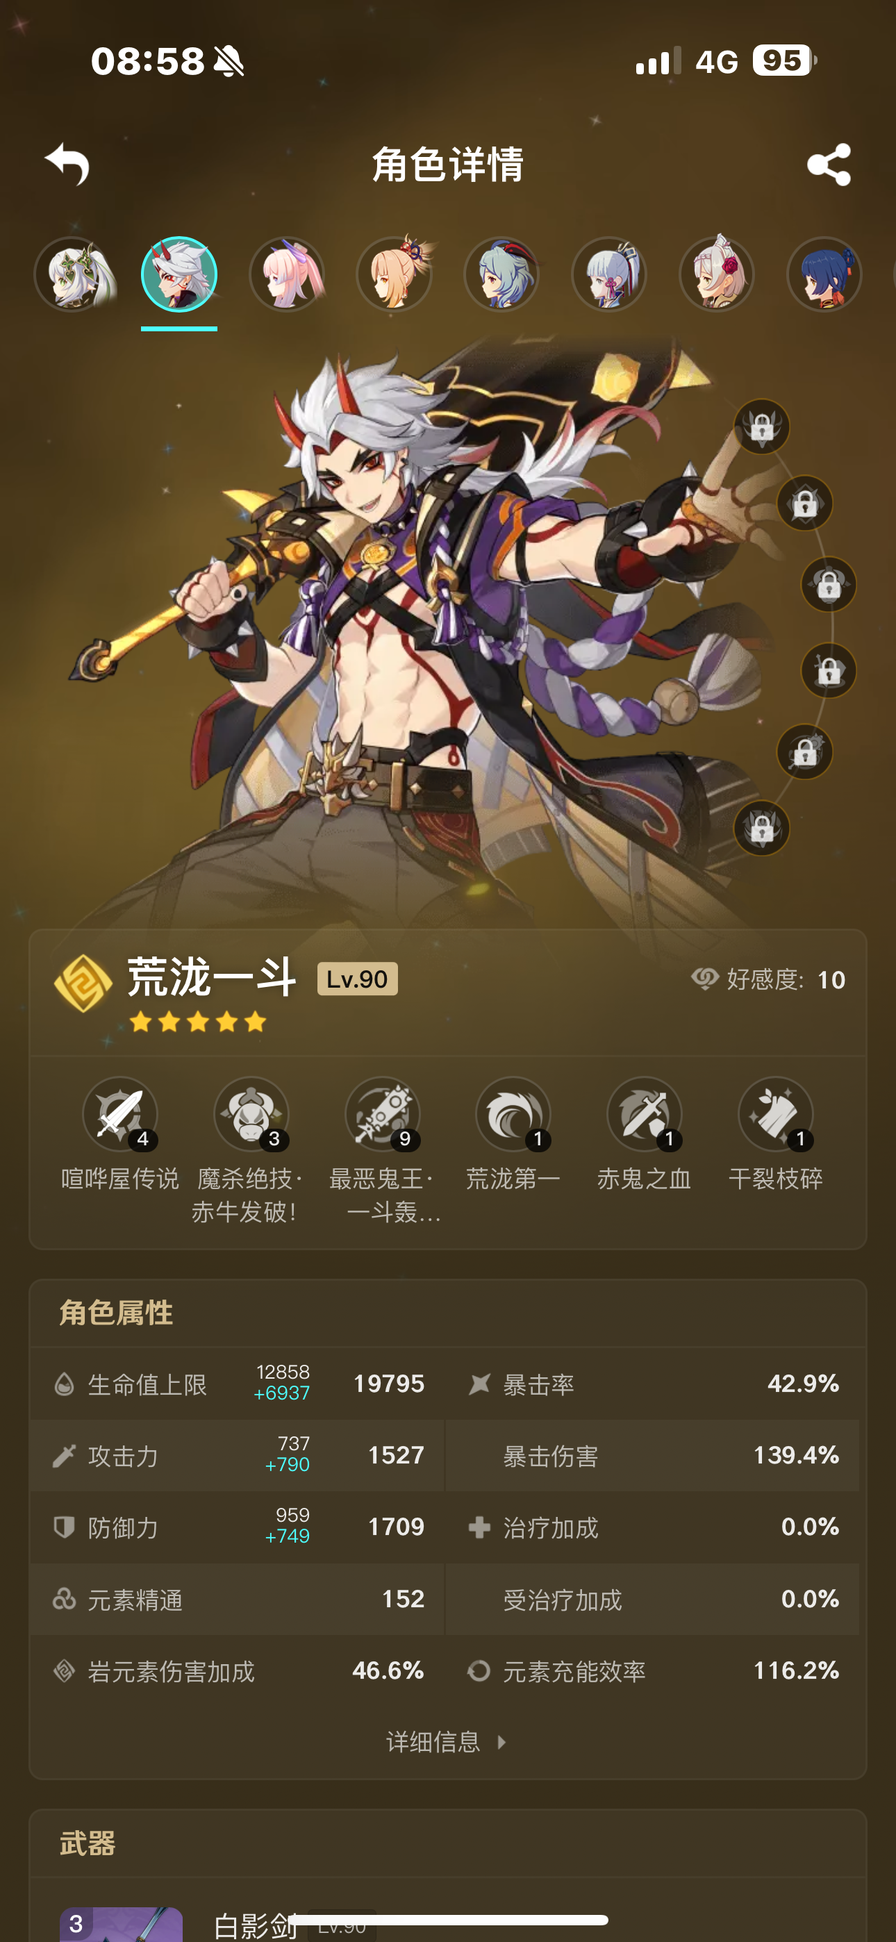896x1942 pixels.
Task: Open 喧哗屋传说 normal attack talent icon
Action: tap(120, 1114)
